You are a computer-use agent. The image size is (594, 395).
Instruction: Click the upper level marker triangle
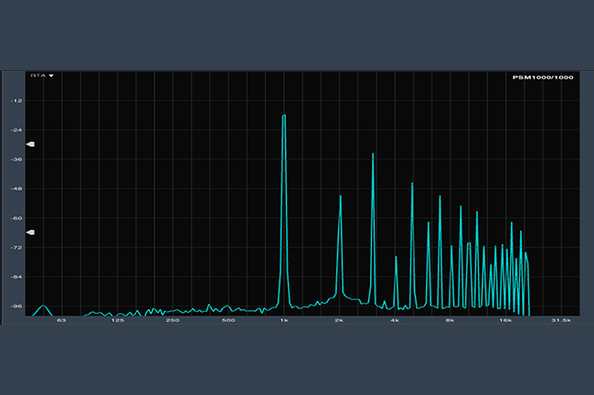point(30,144)
